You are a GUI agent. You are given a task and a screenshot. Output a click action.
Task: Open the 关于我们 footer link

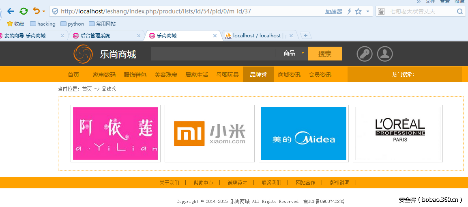(x=169, y=183)
